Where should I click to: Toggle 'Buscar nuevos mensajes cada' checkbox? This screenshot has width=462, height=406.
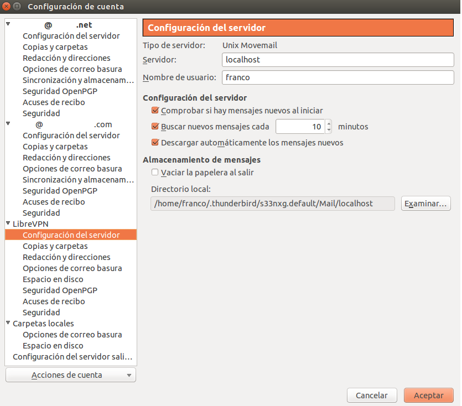(155, 127)
